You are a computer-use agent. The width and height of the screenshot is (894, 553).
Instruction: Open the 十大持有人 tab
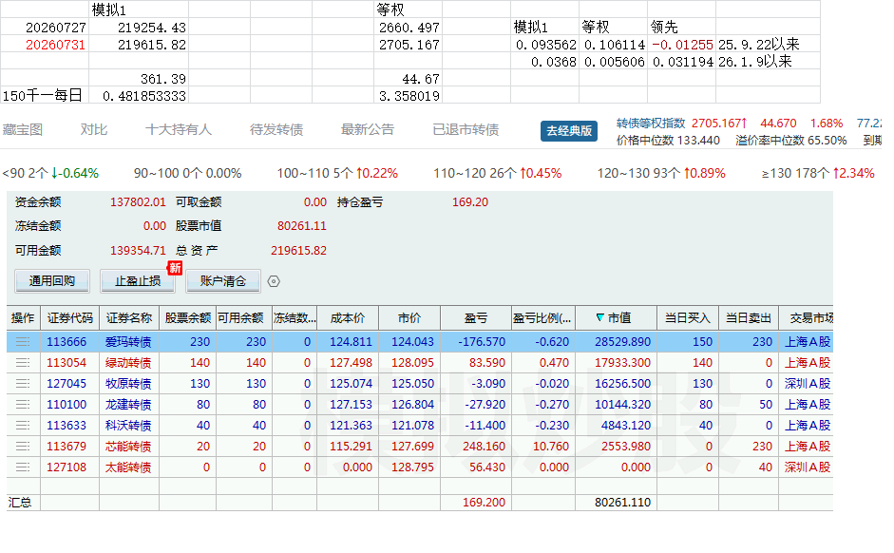179,130
